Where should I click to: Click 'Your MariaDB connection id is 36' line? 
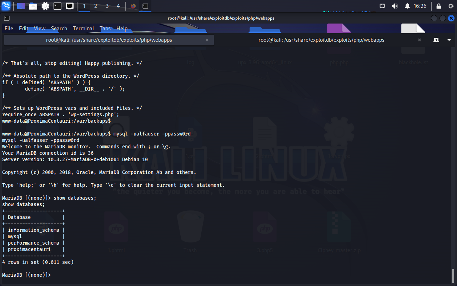click(48, 153)
